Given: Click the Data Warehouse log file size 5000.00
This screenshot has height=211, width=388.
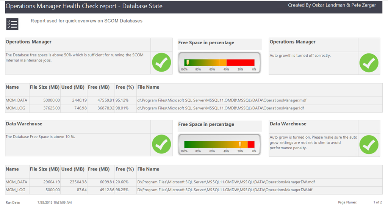Looking at the screenshot, I should click(x=52, y=190).
